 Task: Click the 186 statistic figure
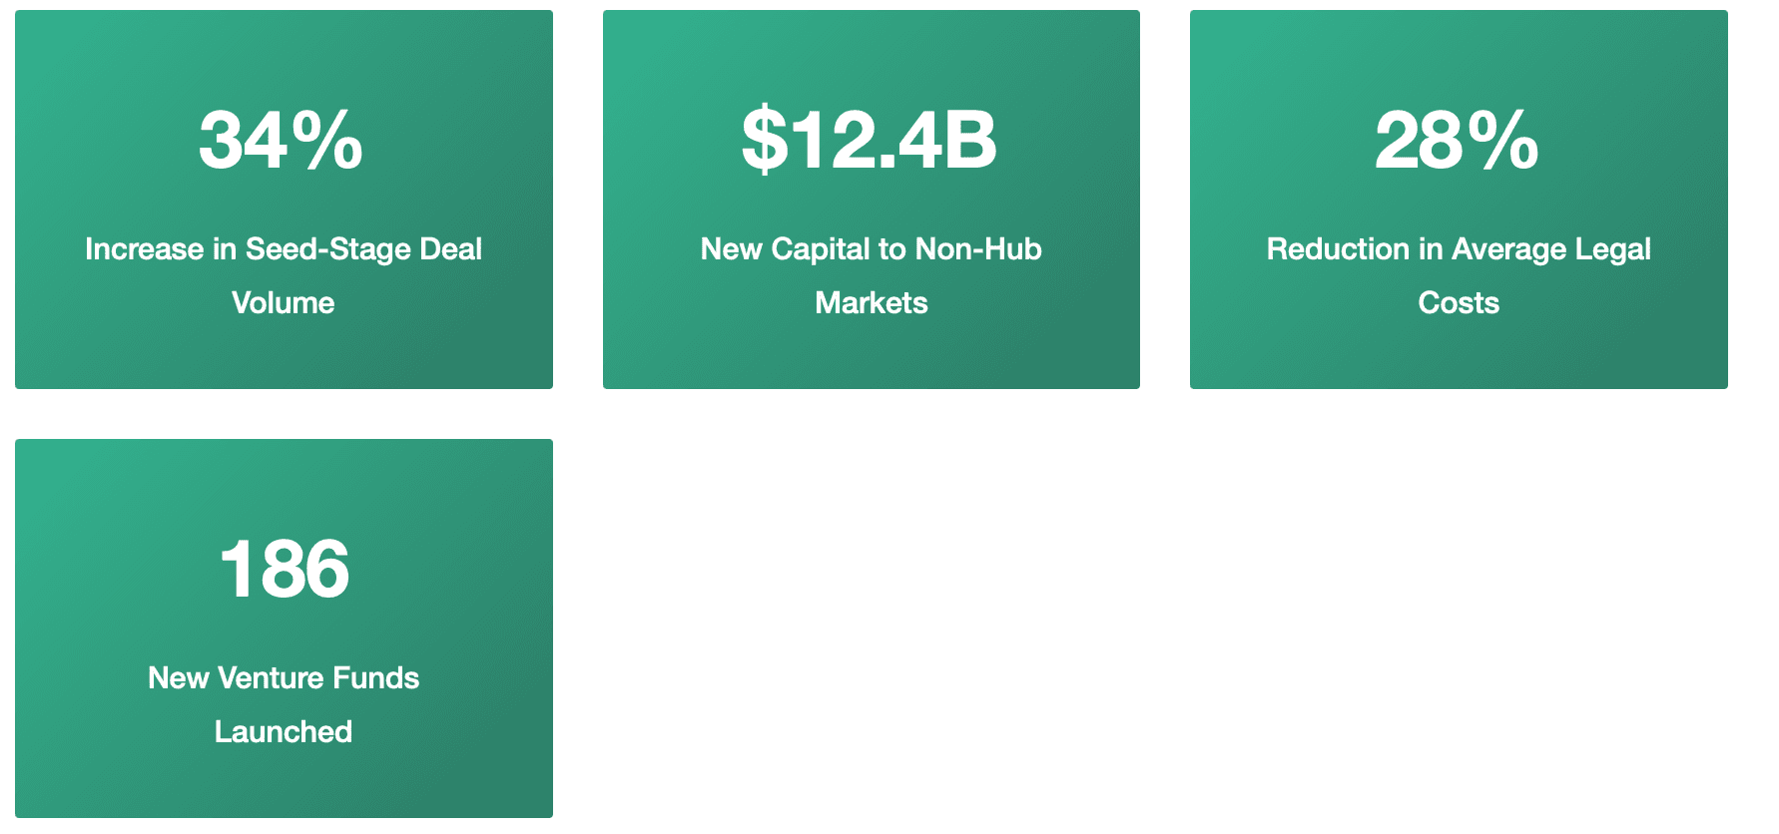285,570
